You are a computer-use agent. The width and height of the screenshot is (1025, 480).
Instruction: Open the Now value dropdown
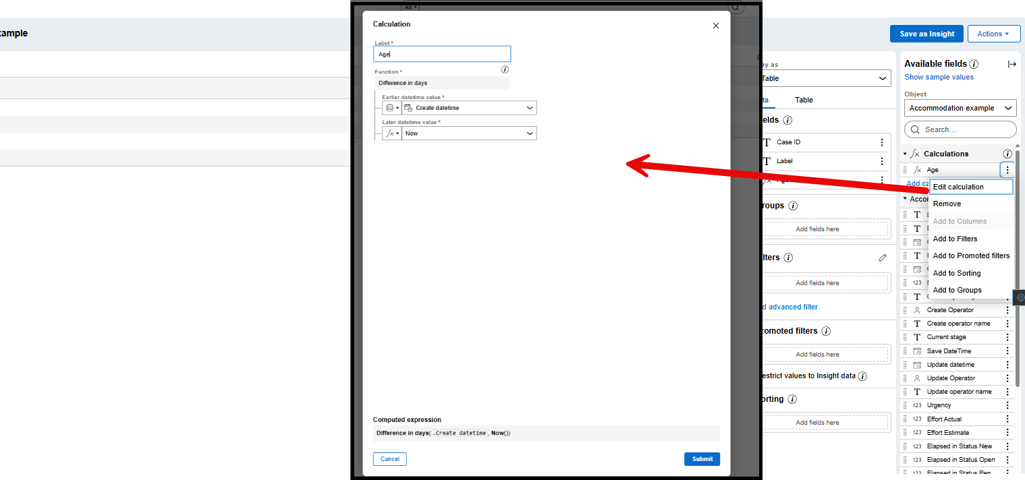click(x=529, y=133)
